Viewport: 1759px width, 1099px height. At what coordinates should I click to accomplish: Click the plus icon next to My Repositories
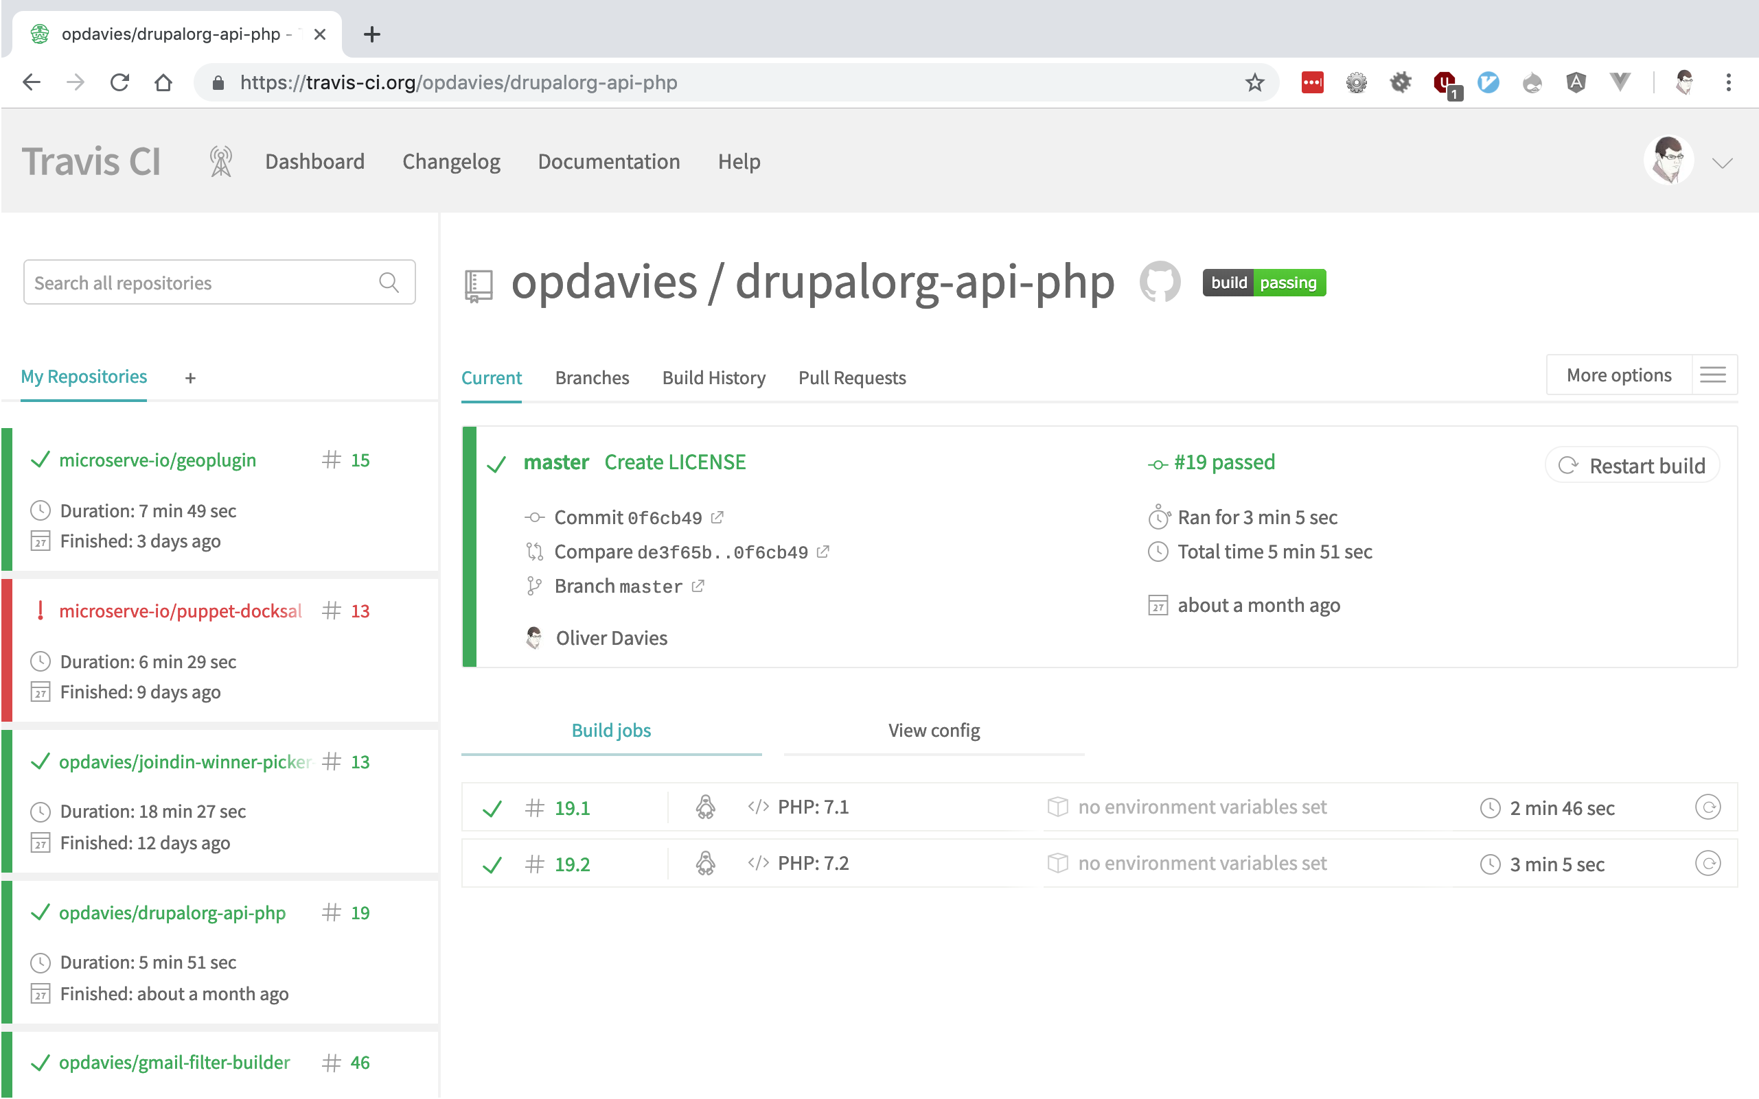[191, 378]
